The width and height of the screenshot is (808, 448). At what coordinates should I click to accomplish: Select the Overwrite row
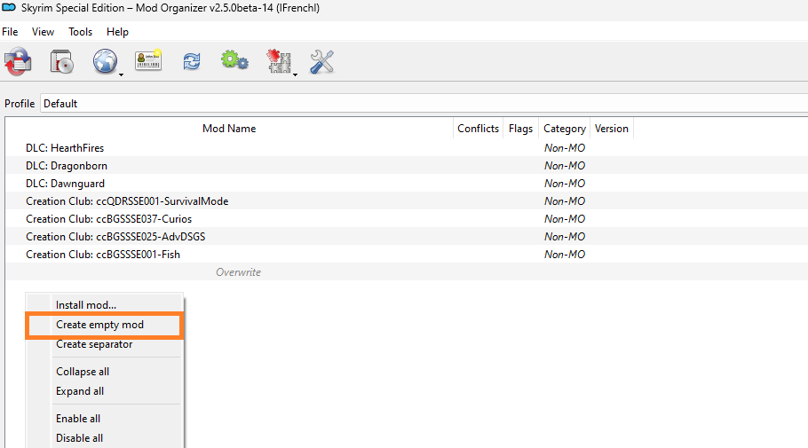[407, 271]
